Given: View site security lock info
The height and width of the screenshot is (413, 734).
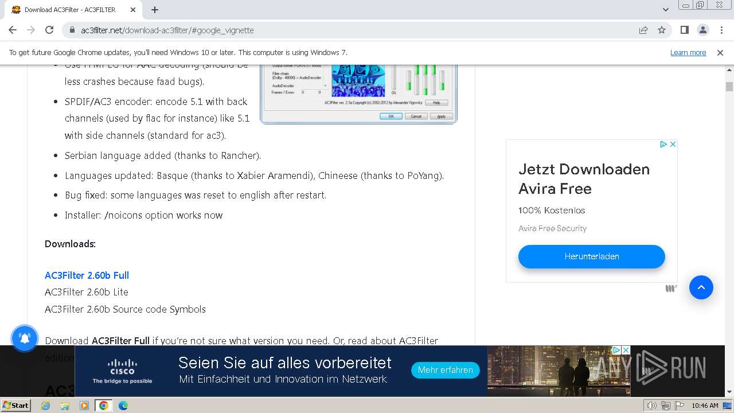Looking at the screenshot, I should pyautogui.click(x=72, y=30).
